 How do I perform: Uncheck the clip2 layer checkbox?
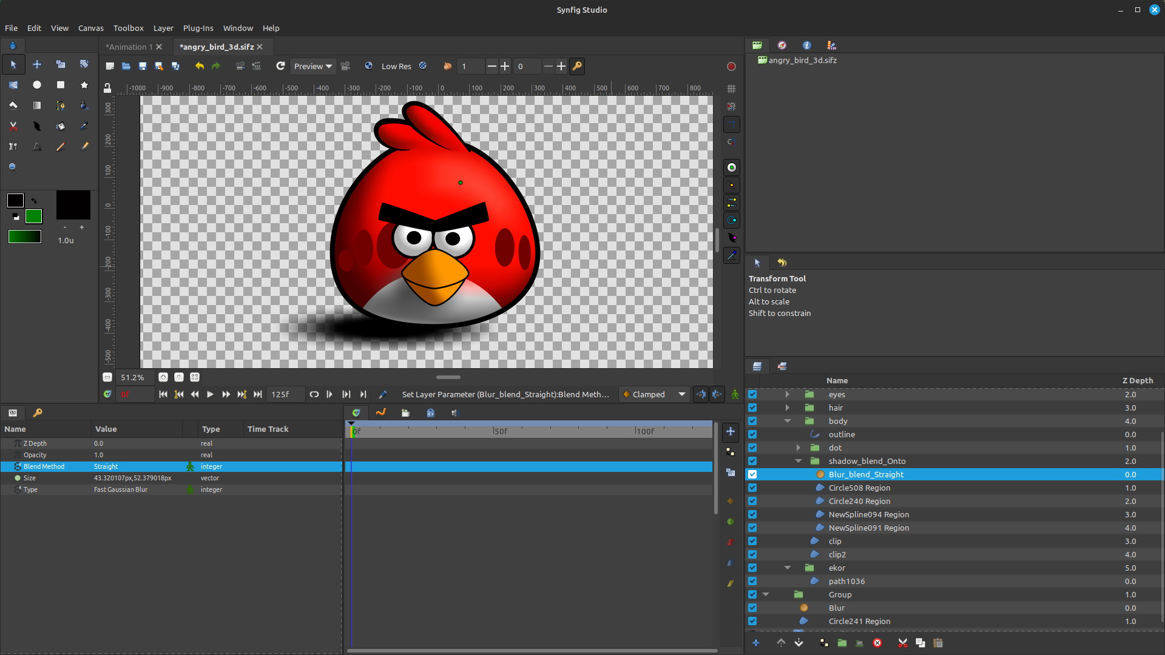(752, 554)
